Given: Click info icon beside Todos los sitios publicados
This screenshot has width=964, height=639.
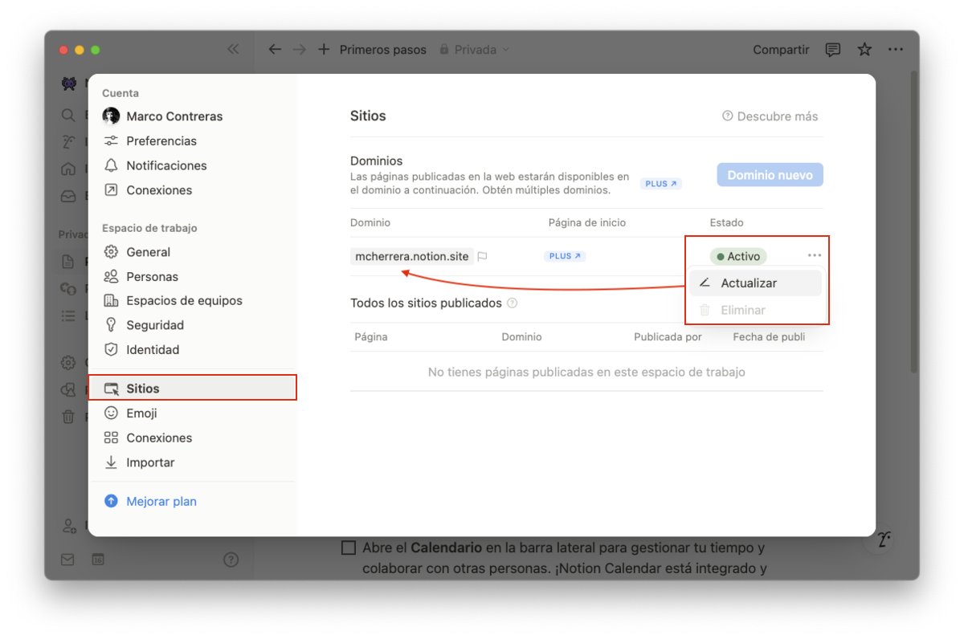Looking at the screenshot, I should 513,303.
